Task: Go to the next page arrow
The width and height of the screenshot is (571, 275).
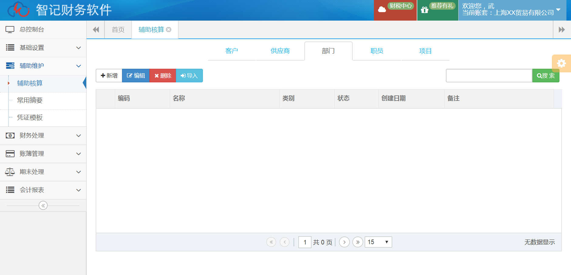Action: click(344, 242)
